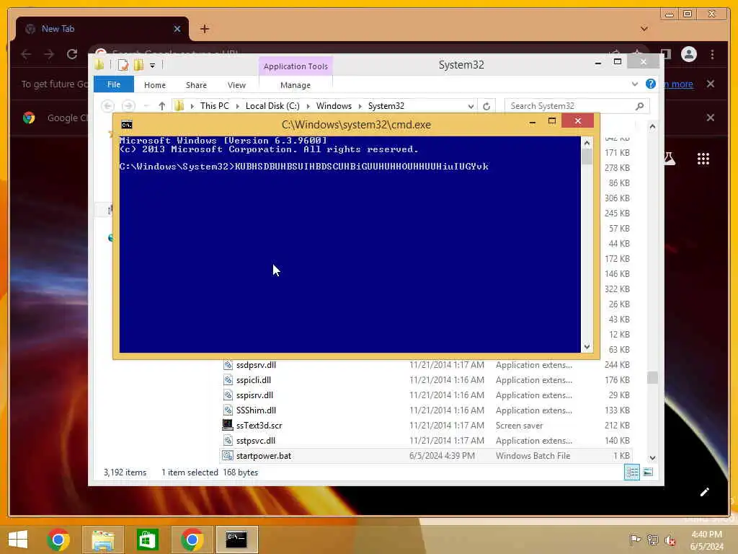Expand breadcrumb arrow after Windows
Viewport: 738px width, 554px height.
click(x=360, y=107)
